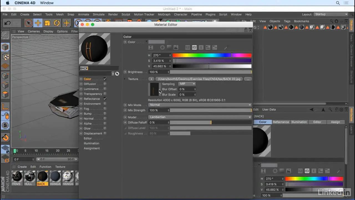The image size is (355, 200).
Task: Select the Live Selection cursor tool
Action: (x=28, y=23)
